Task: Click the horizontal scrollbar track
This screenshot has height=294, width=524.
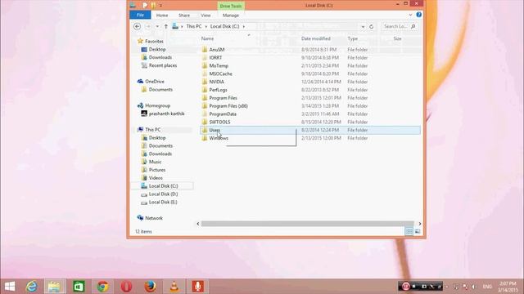Action: tap(308, 224)
